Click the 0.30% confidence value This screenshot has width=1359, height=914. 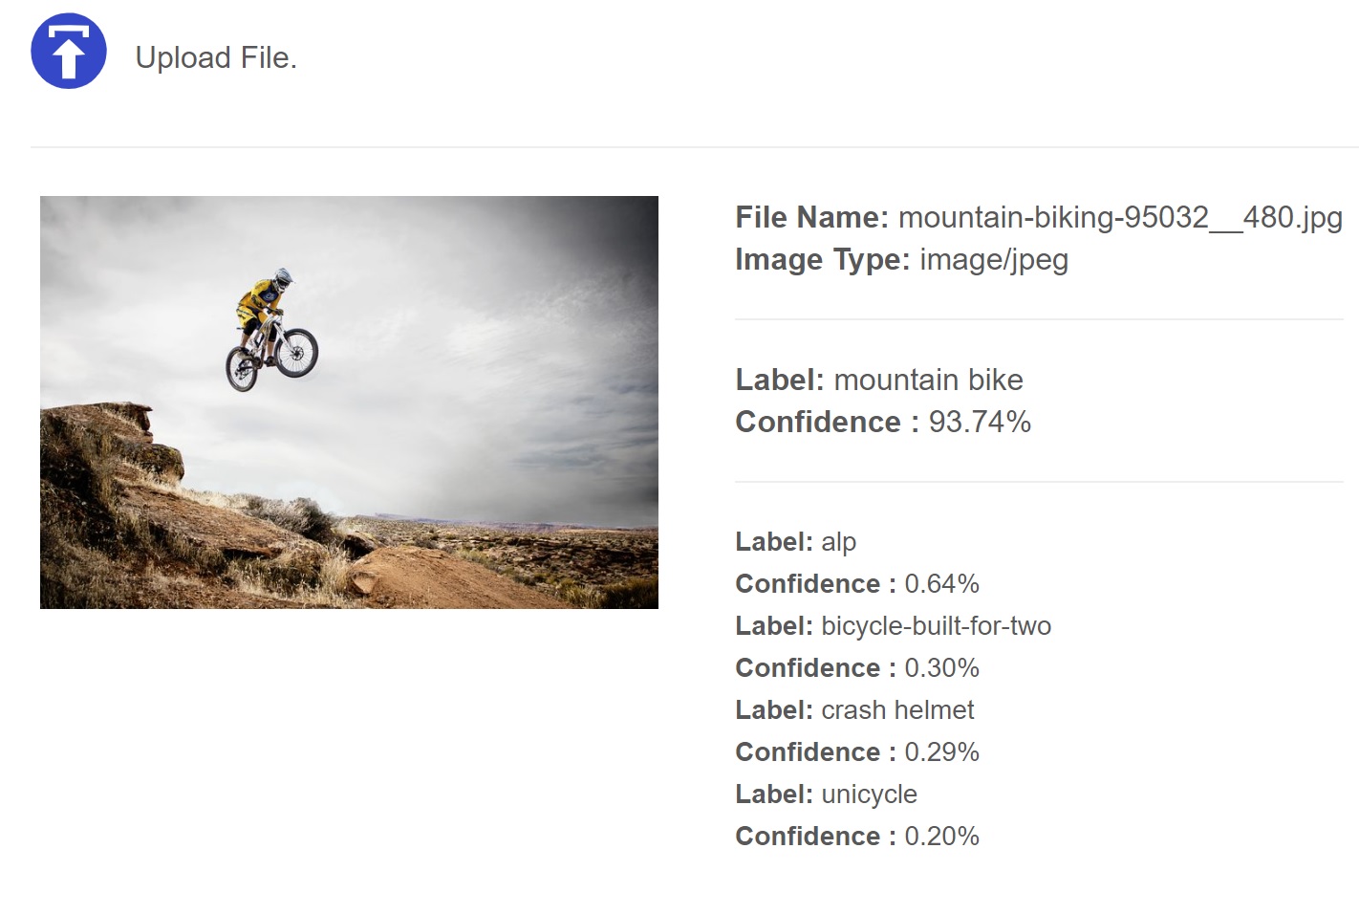941,668
